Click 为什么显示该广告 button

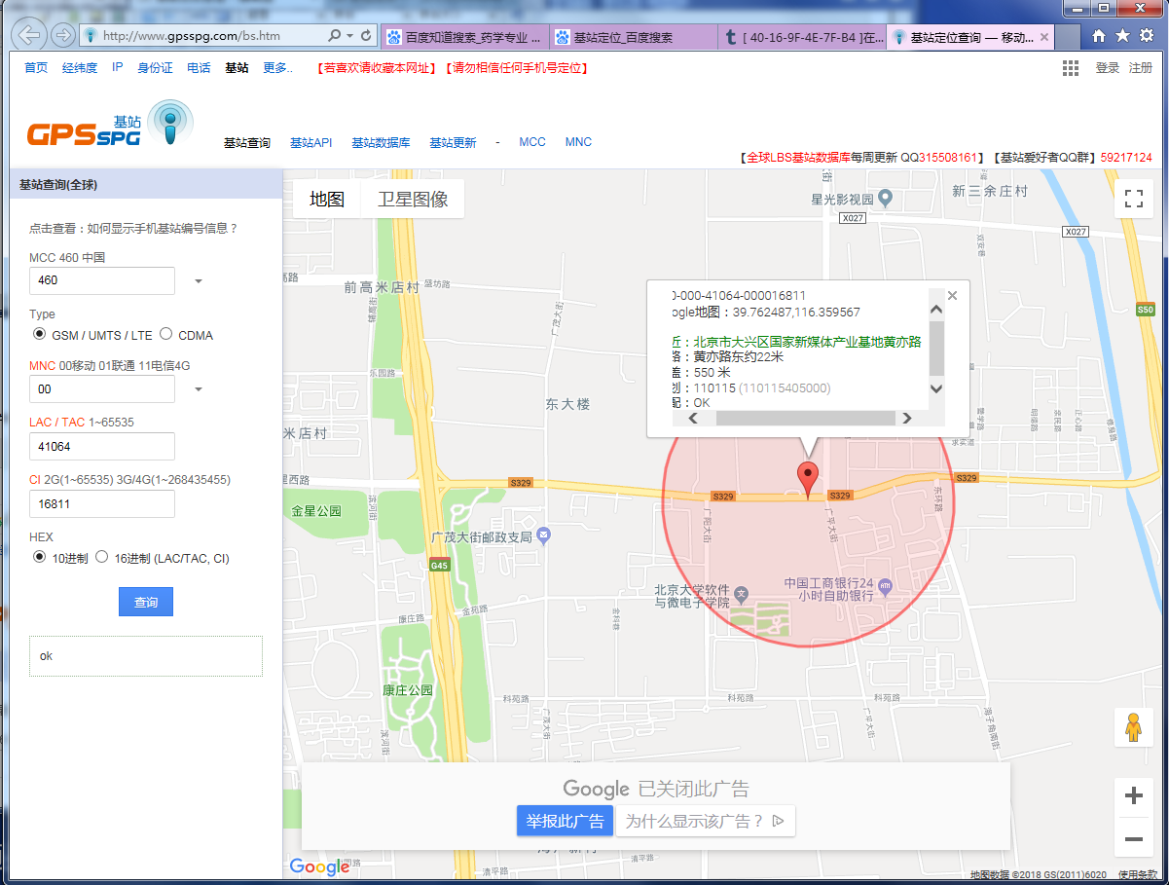[x=706, y=821]
